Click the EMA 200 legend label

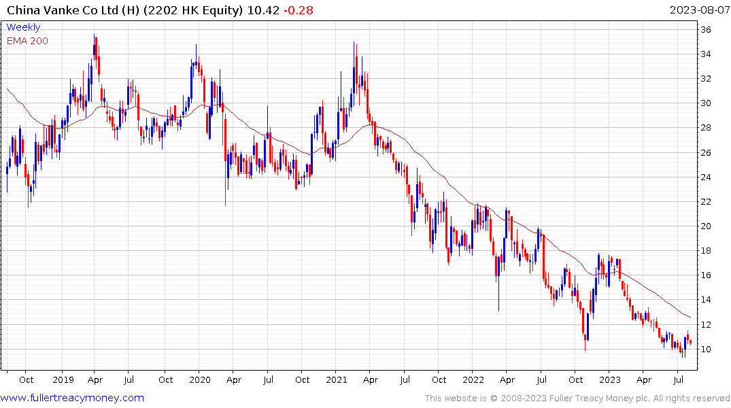(27, 41)
